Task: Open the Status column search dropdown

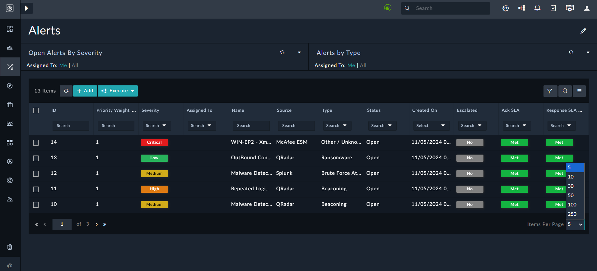Action: pos(382,126)
